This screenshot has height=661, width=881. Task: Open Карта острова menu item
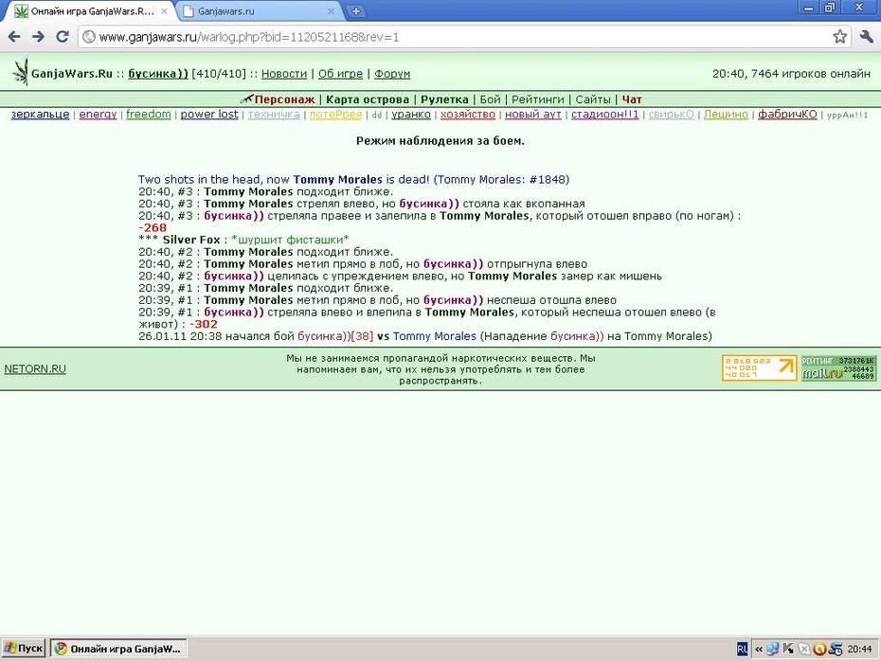tap(368, 99)
